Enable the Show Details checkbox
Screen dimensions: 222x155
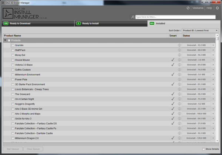pyautogui.click(x=203, y=149)
